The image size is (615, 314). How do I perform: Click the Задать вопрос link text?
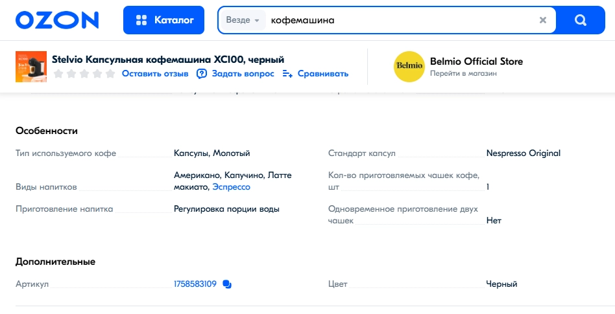click(243, 74)
